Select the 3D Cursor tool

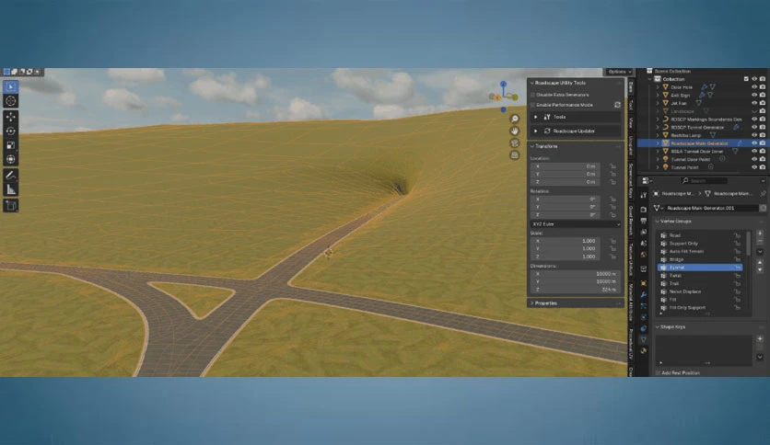pyautogui.click(x=10, y=101)
